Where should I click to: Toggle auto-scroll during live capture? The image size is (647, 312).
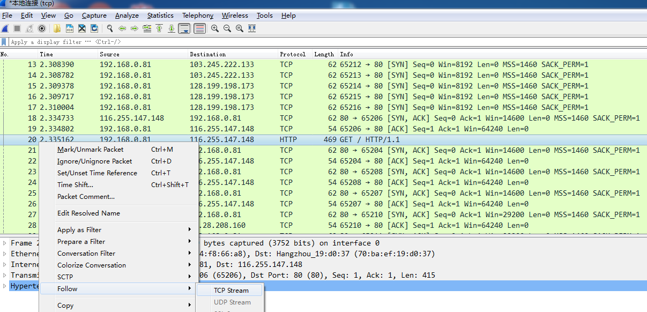pyautogui.click(x=184, y=28)
